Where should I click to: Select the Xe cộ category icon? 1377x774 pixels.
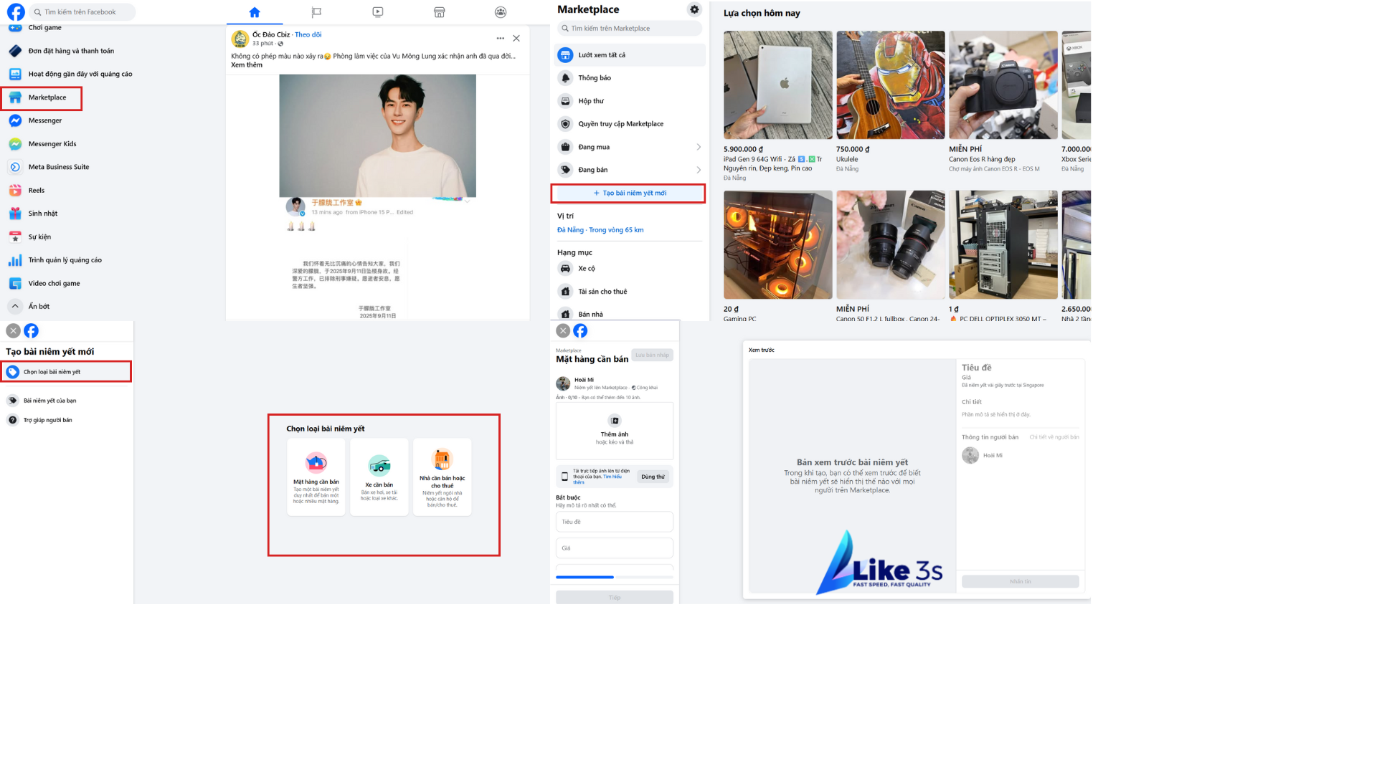[x=566, y=268]
